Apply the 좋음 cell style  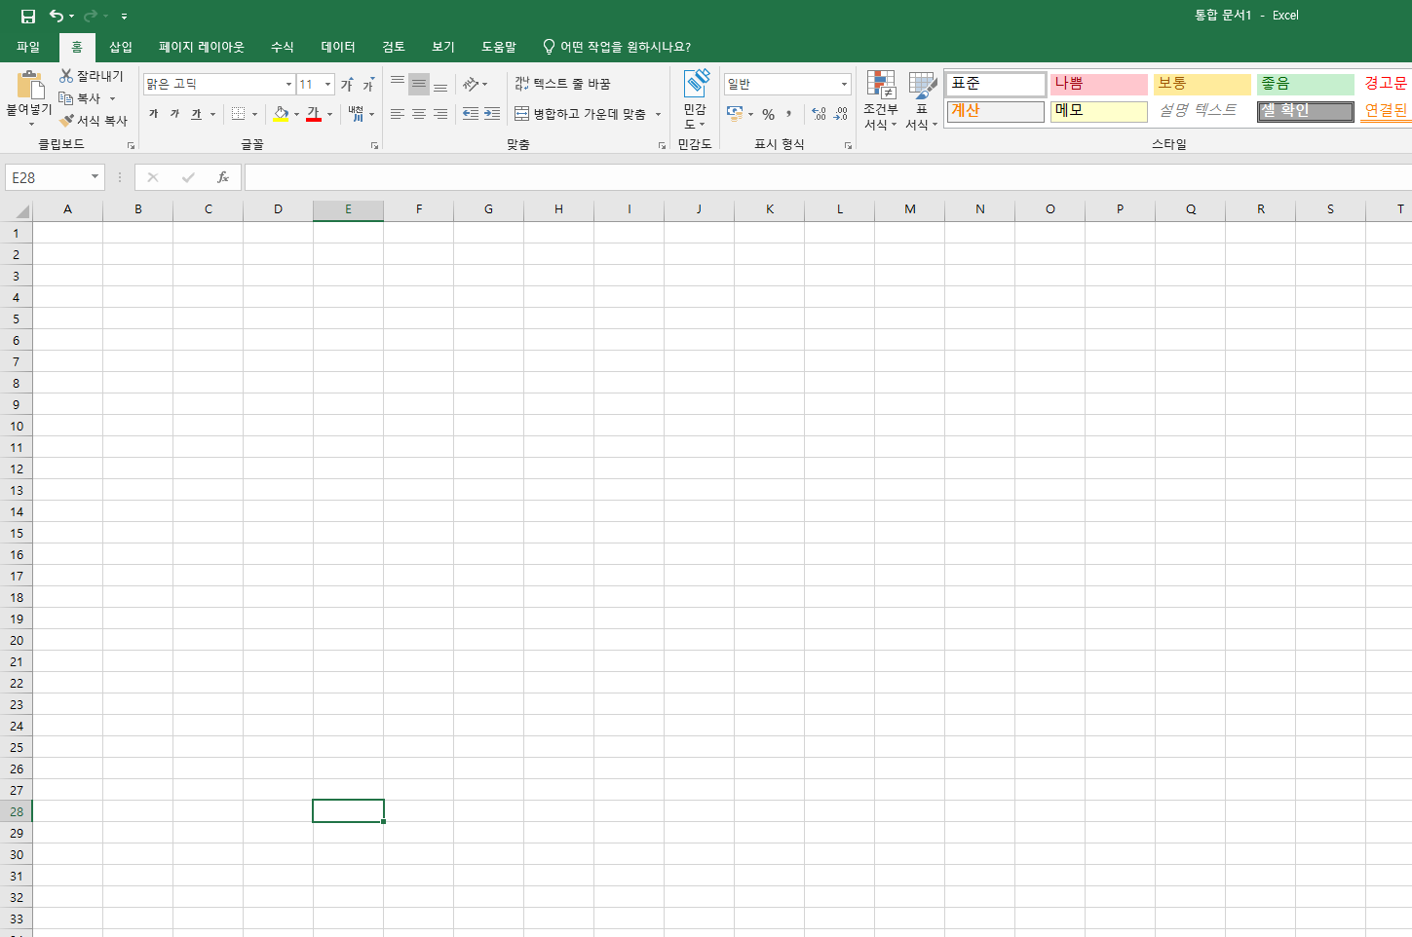click(1305, 84)
